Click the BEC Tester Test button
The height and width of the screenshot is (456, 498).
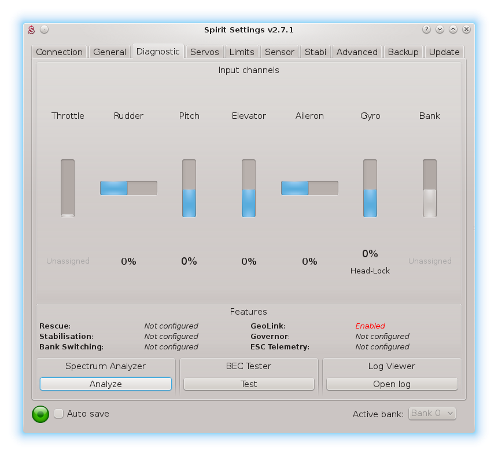point(249,384)
